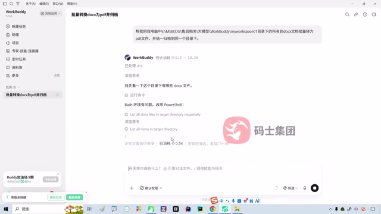This screenshot has width=381, height=214.
Task: Open the 窗口(W) menu
Action: point(58,4)
